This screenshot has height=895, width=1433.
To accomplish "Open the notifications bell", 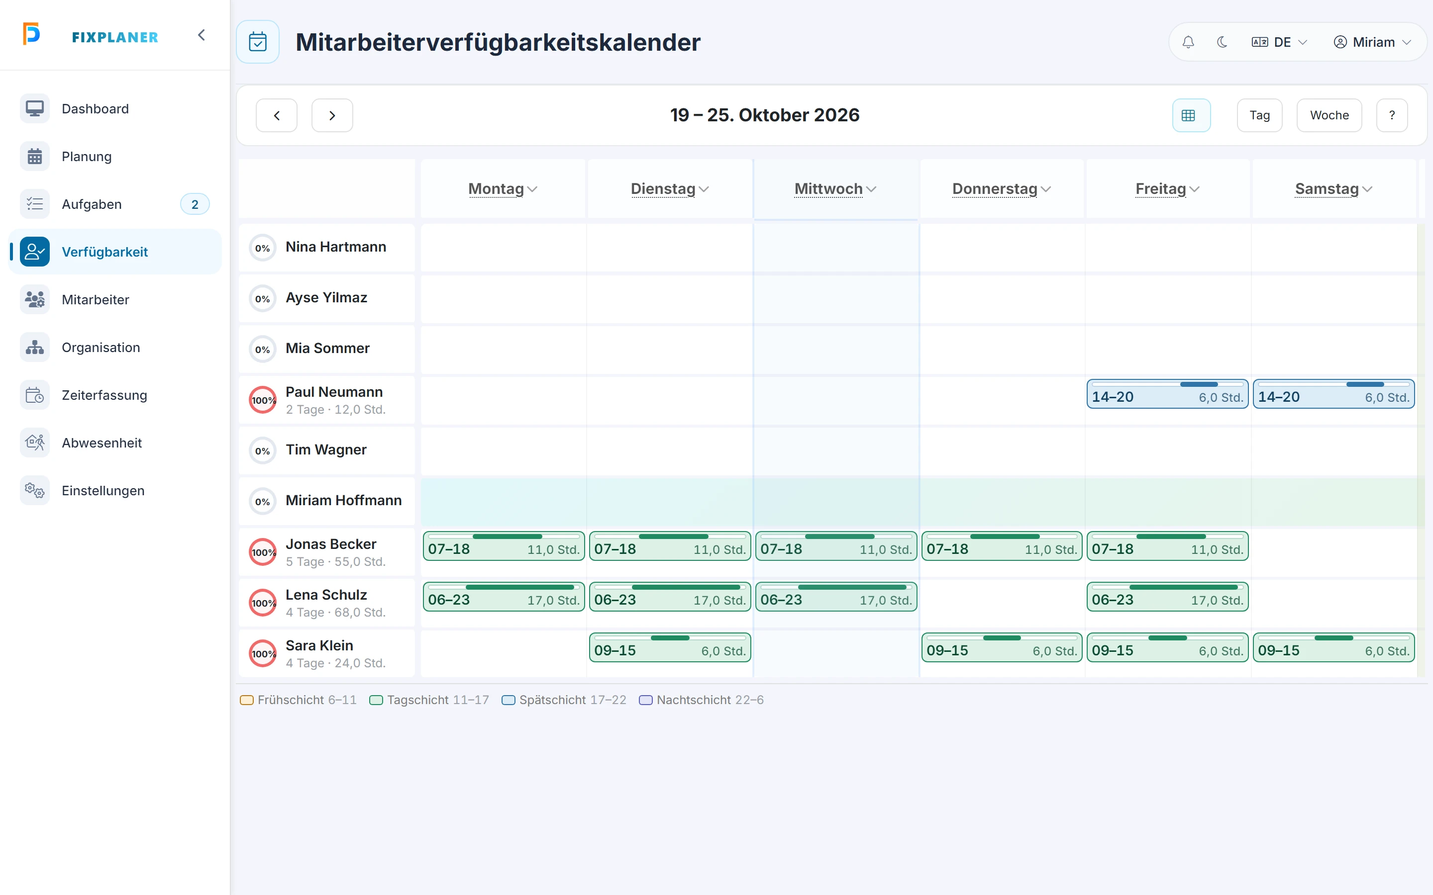I will click(1188, 42).
